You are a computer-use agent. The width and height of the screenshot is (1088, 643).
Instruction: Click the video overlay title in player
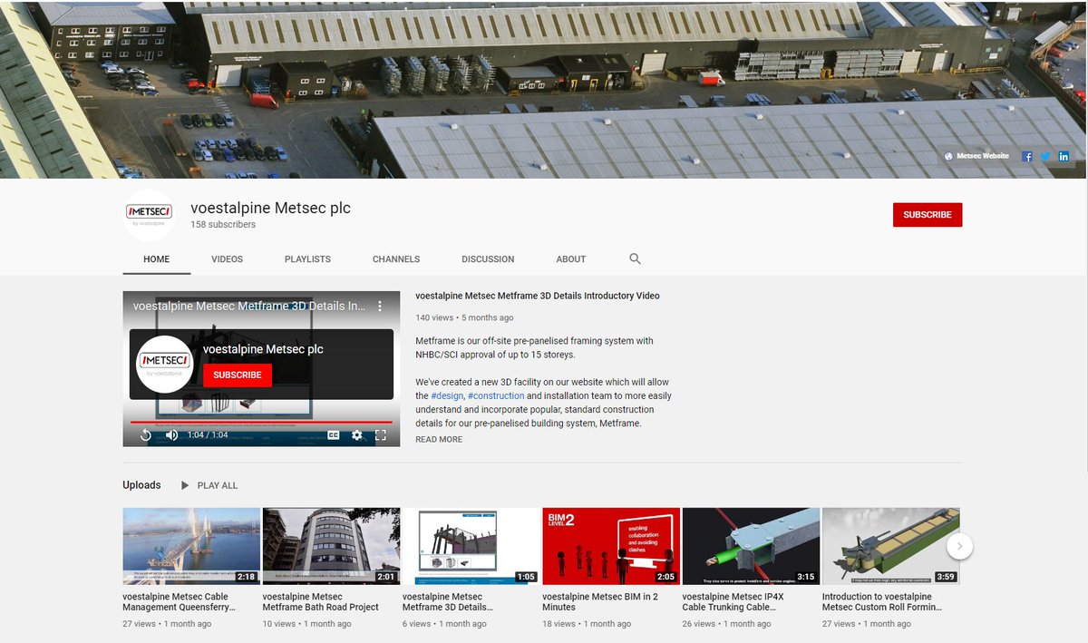[249, 307]
